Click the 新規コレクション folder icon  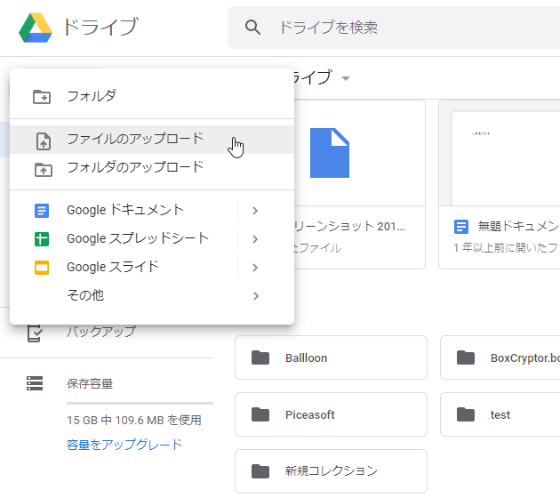[x=260, y=471]
